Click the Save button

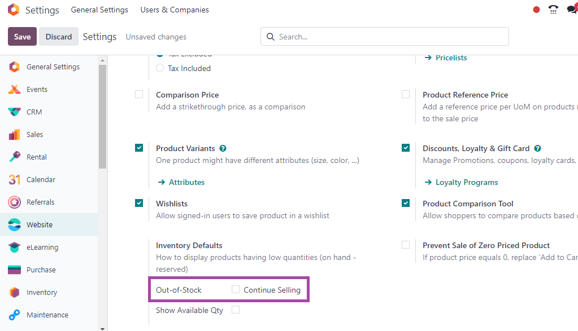coord(22,37)
